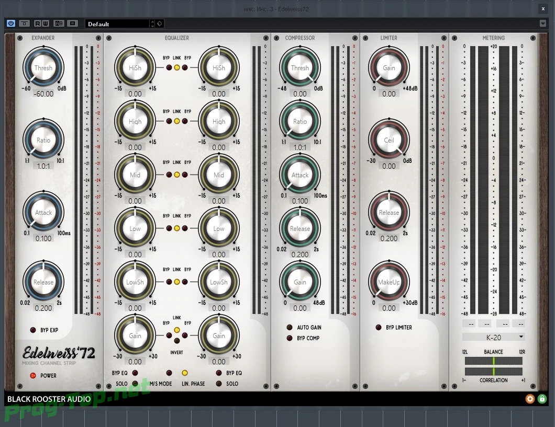Viewport: 555px width, 427px height.
Task: Toggle left SOLO in equalizer
Action: (135, 384)
